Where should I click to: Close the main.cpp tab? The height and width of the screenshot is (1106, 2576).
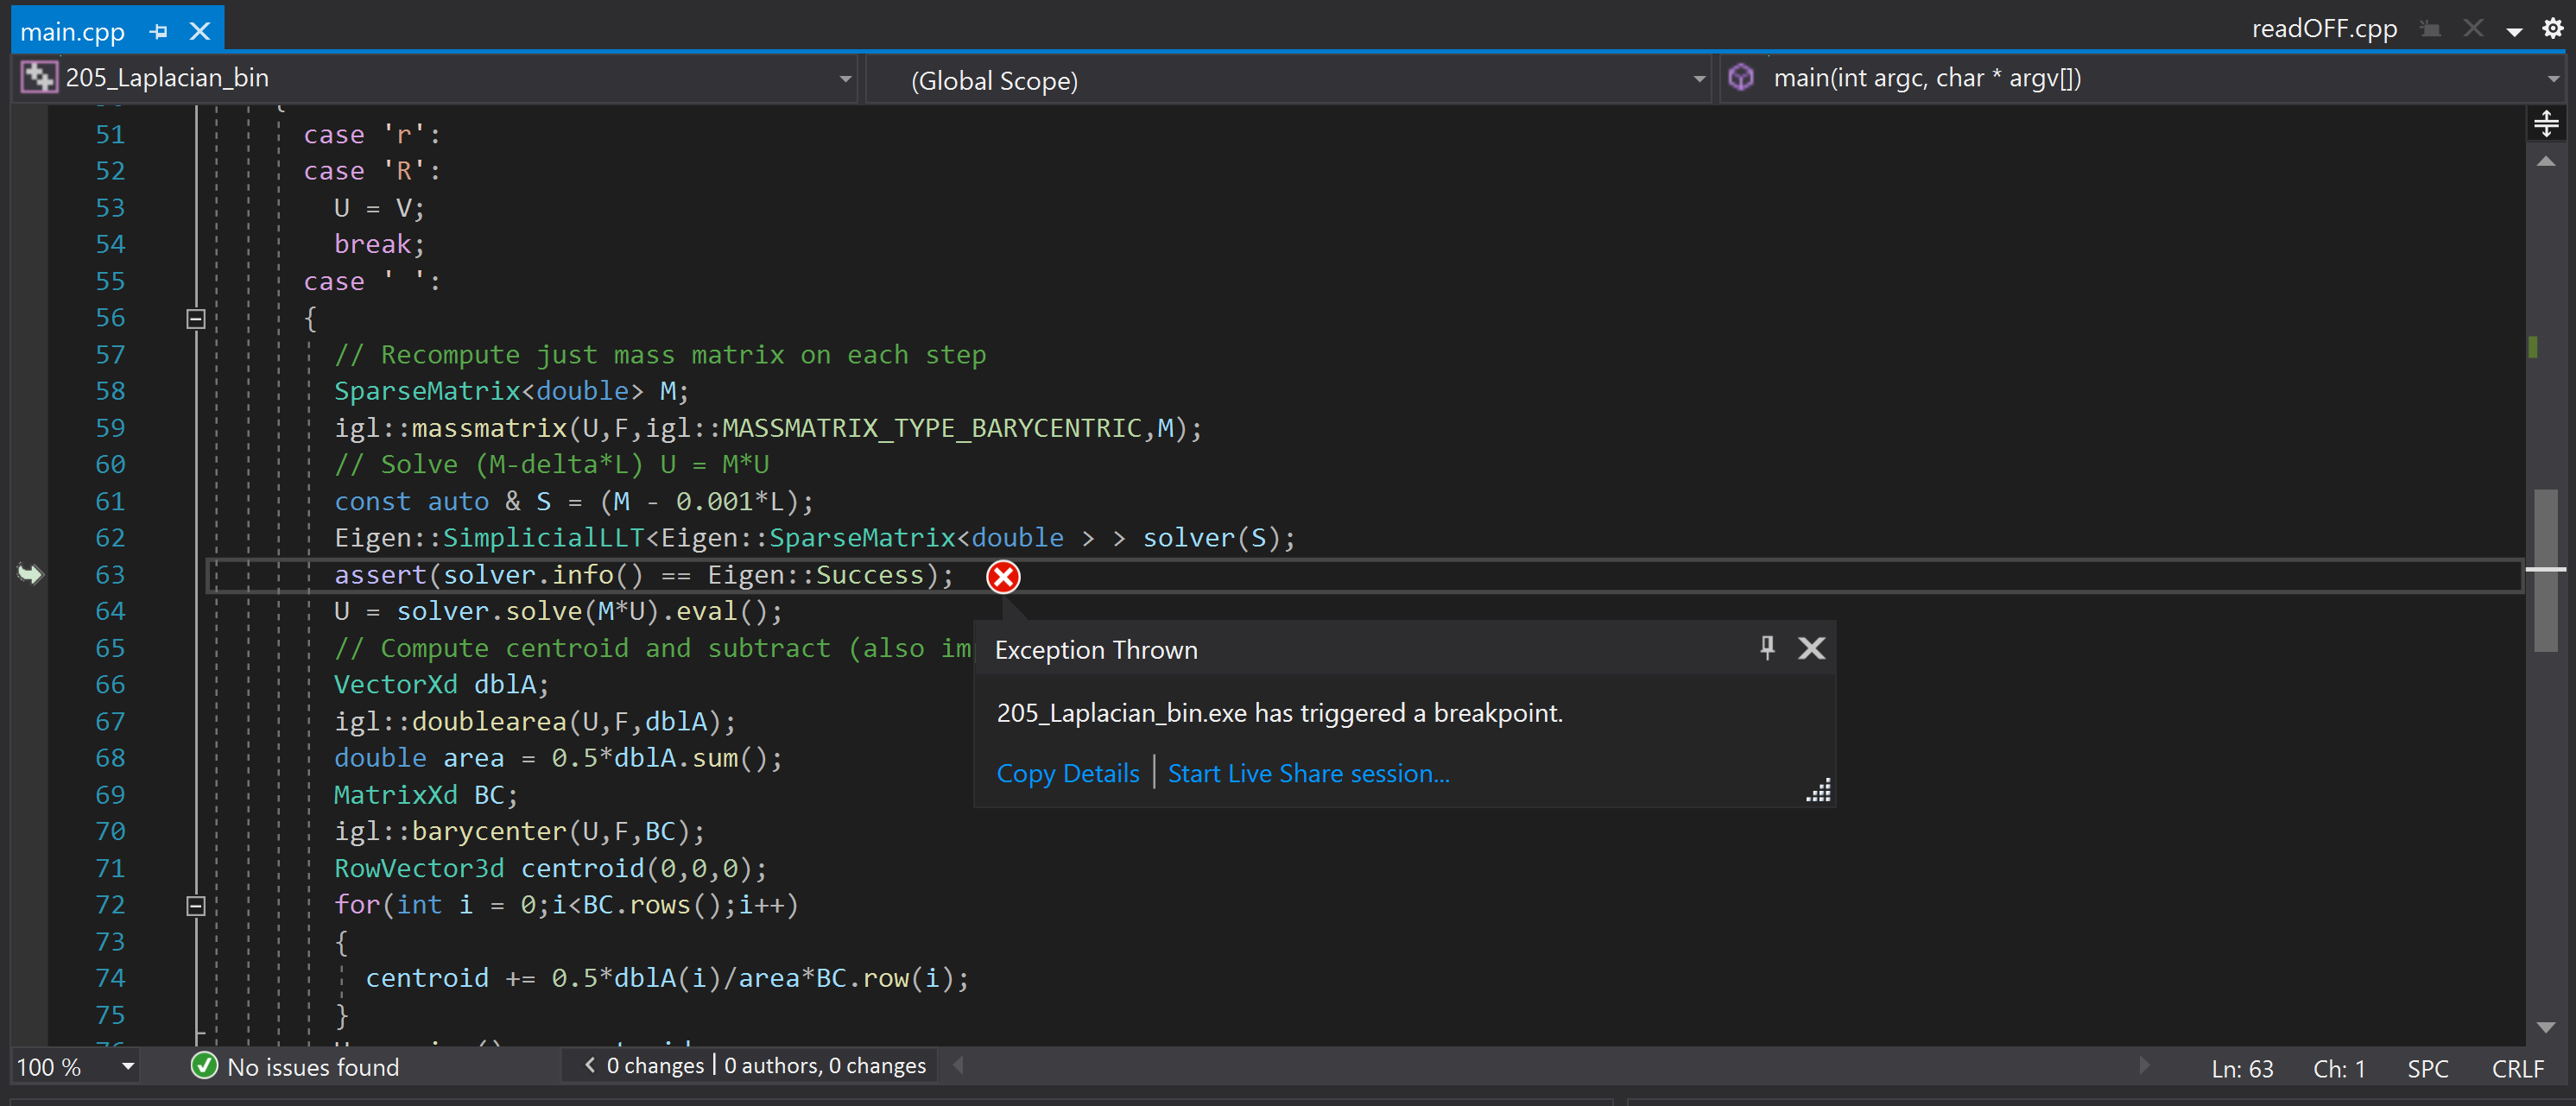tap(200, 32)
